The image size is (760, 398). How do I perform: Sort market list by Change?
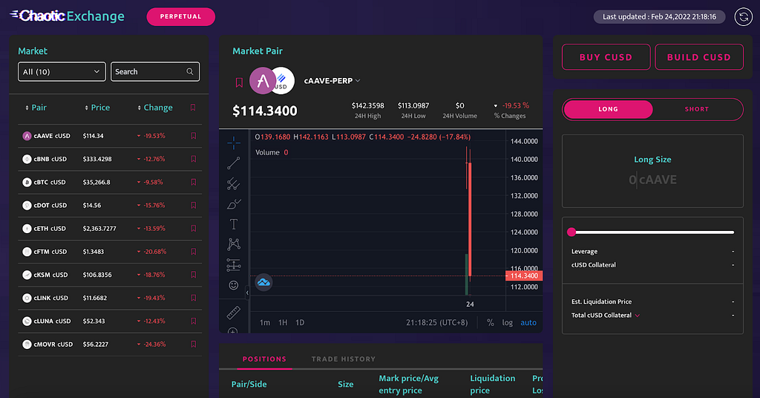tap(155, 108)
